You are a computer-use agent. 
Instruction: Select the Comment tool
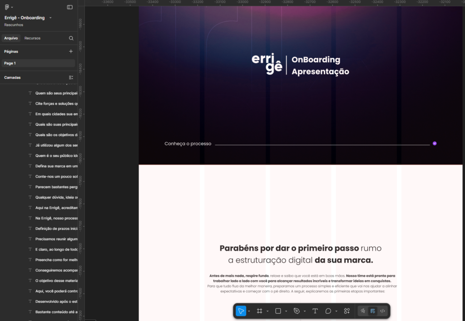coord(328,311)
